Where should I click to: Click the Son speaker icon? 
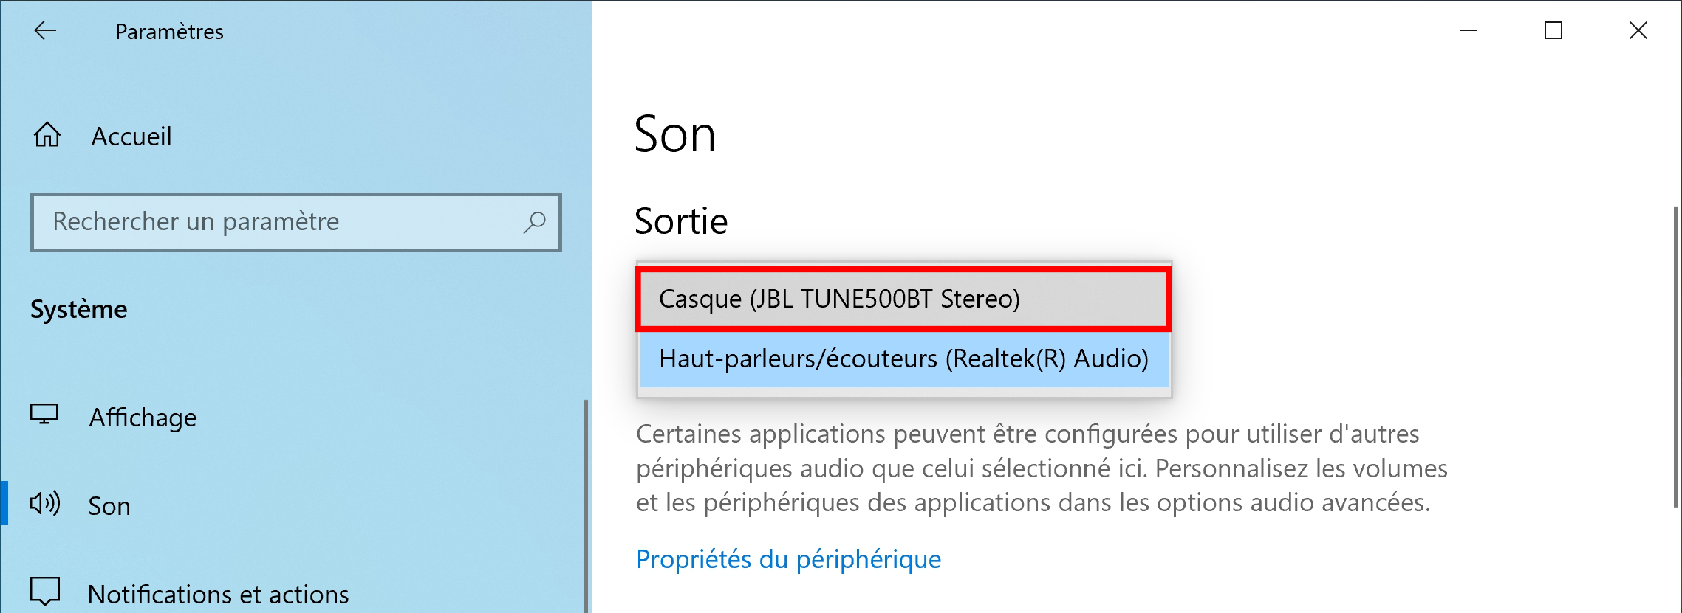tap(45, 504)
